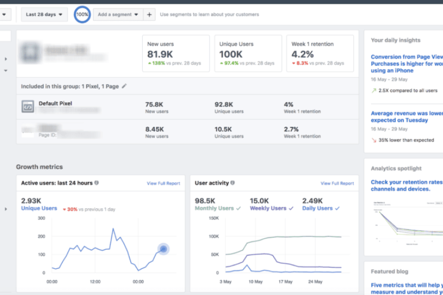Select the New users summary card

(x=176, y=54)
